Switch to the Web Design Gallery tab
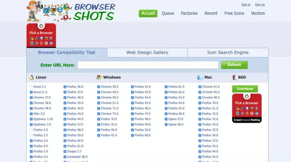Viewport: 291px width, 162px height. coord(147,53)
